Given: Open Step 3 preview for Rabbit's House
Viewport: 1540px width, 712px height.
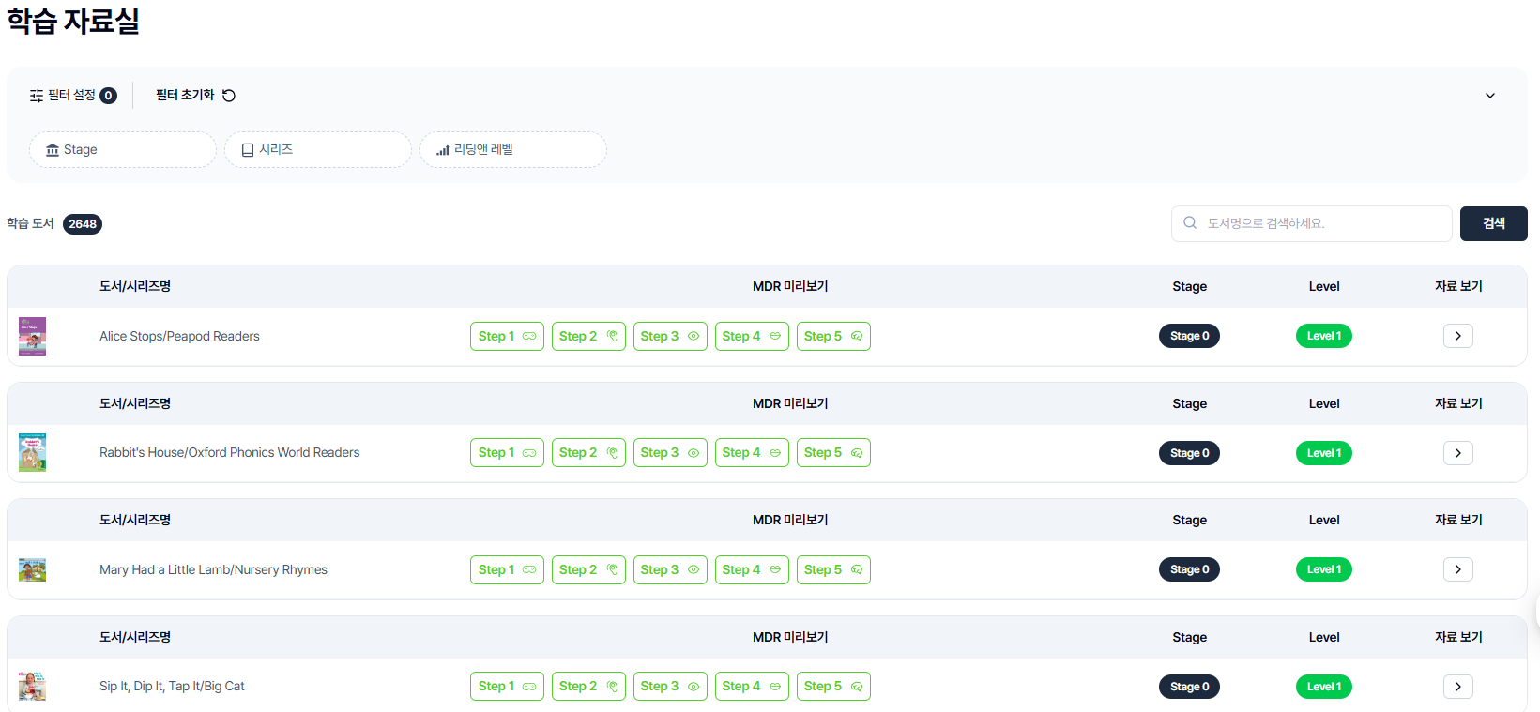Looking at the screenshot, I should [669, 453].
